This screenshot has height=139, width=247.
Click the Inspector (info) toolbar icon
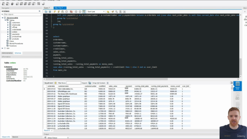click(12, 4)
